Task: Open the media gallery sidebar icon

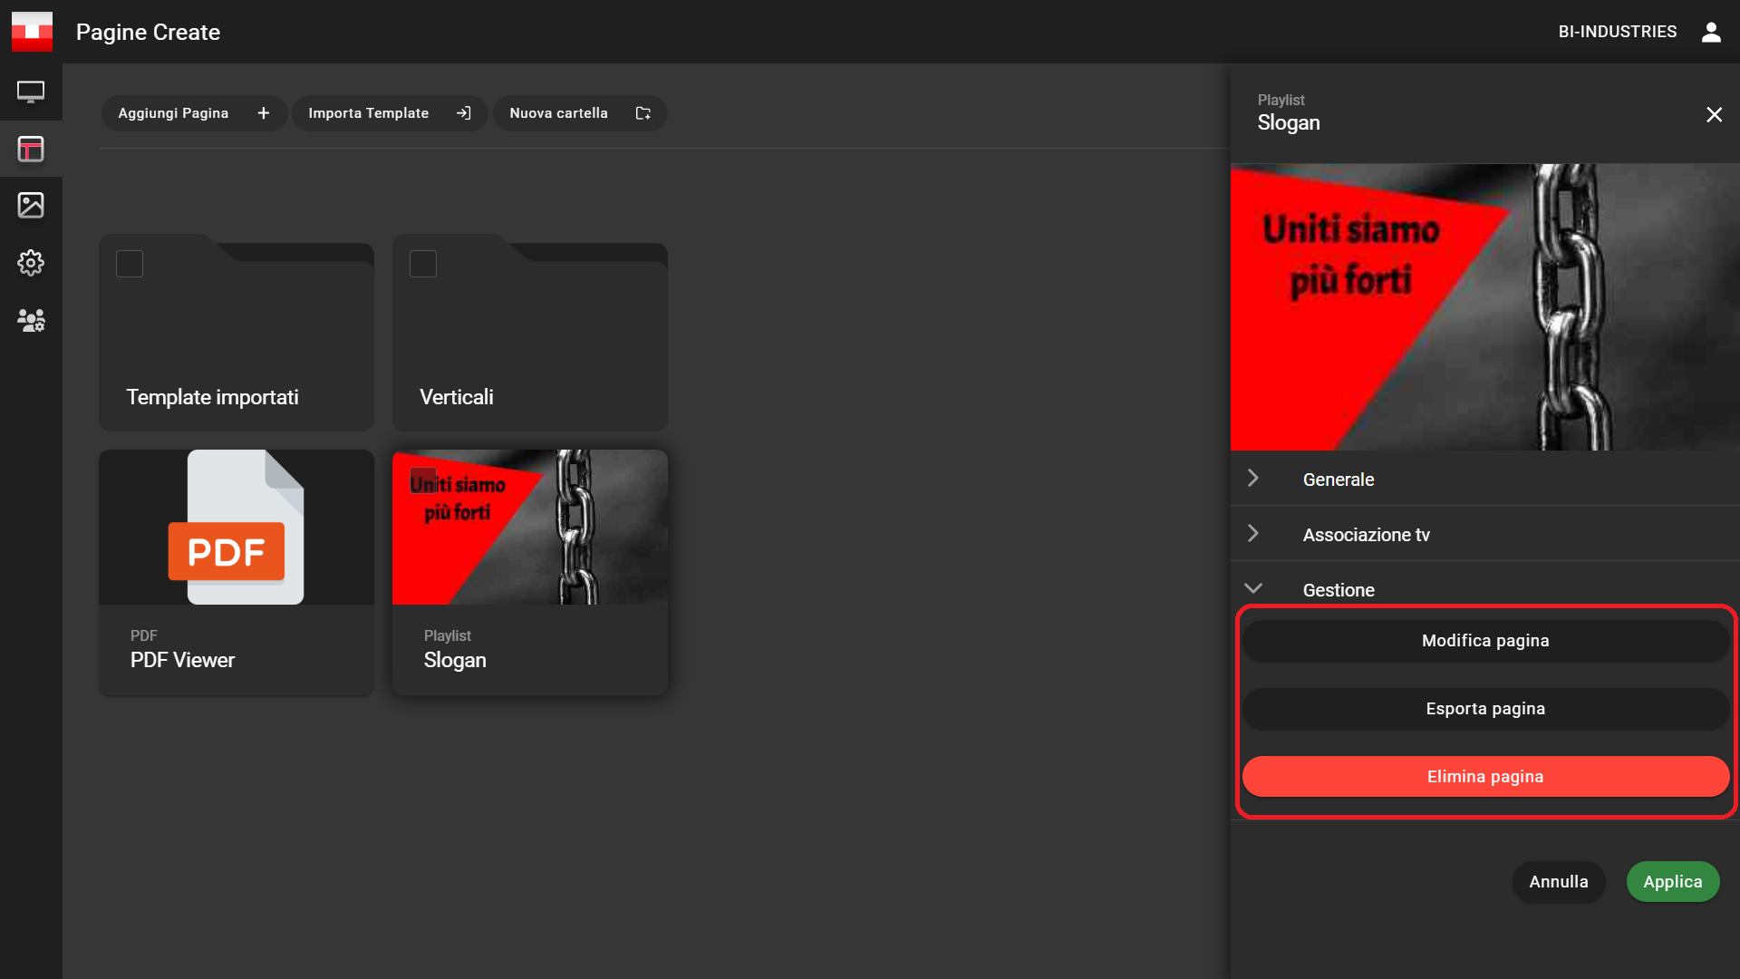Action: 31,205
